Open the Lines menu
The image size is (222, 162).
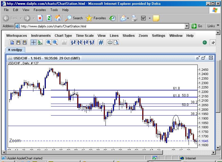pyautogui.click(x=114, y=36)
